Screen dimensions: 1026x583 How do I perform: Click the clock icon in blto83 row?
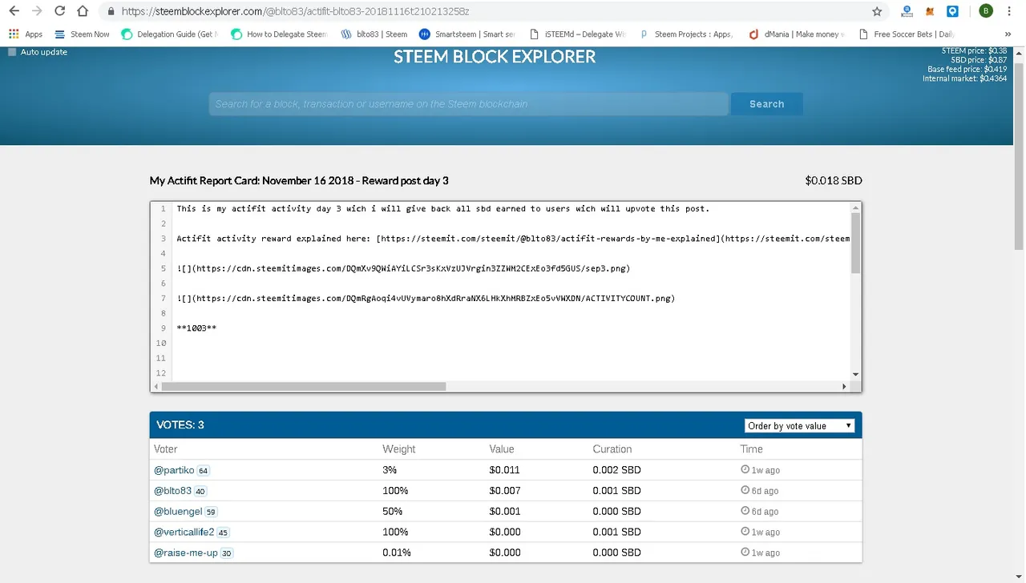click(745, 491)
